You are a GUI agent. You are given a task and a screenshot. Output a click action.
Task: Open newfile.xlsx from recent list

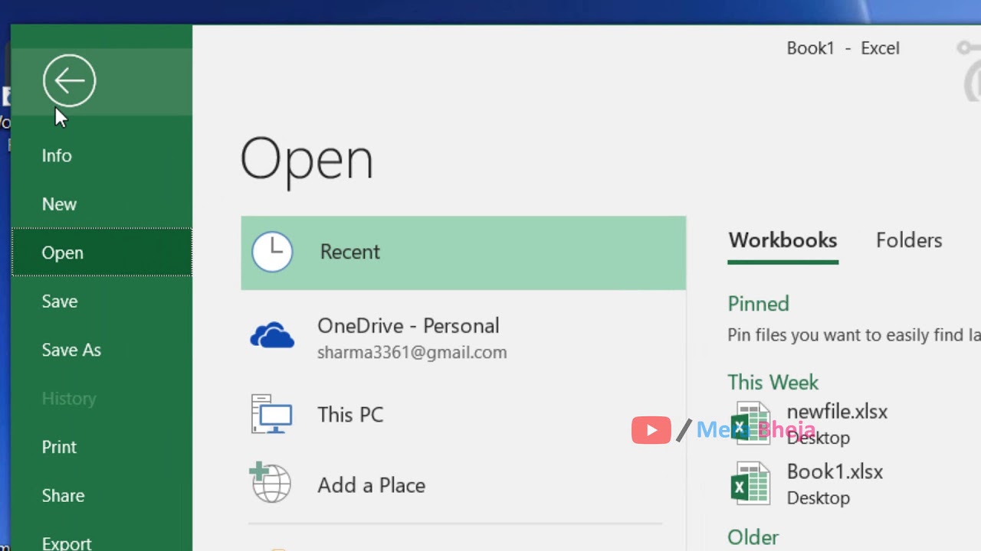(x=837, y=412)
